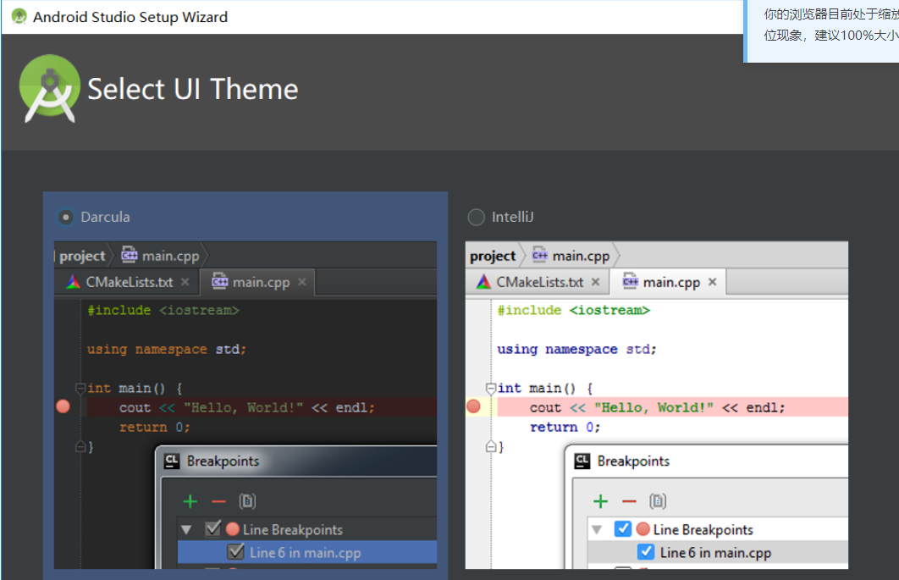Click 'using namespace std;' line in IntelliJ preview
Viewport: 899px width, 580px height.
(x=576, y=350)
